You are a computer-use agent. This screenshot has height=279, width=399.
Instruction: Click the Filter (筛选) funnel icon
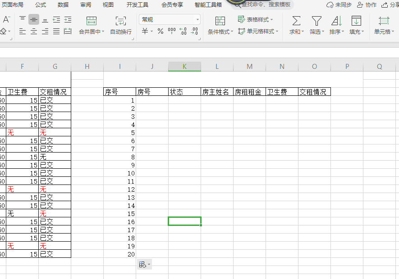pos(316,21)
